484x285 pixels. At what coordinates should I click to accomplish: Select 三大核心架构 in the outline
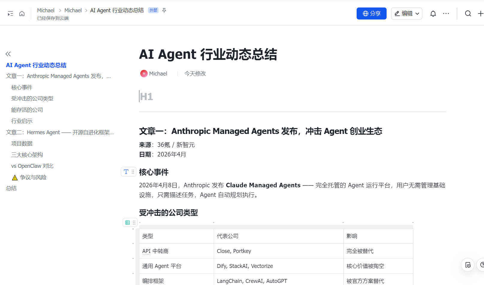point(27,155)
